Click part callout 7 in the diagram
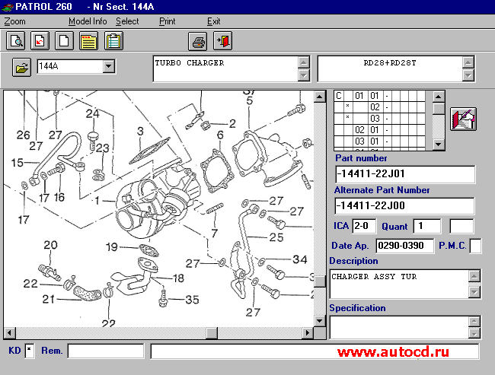This screenshot has height=375, width=495. click(215, 234)
